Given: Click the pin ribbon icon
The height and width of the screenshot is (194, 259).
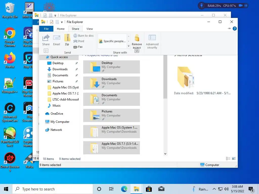Looking at the screenshot, I should click(x=229, y=29).
